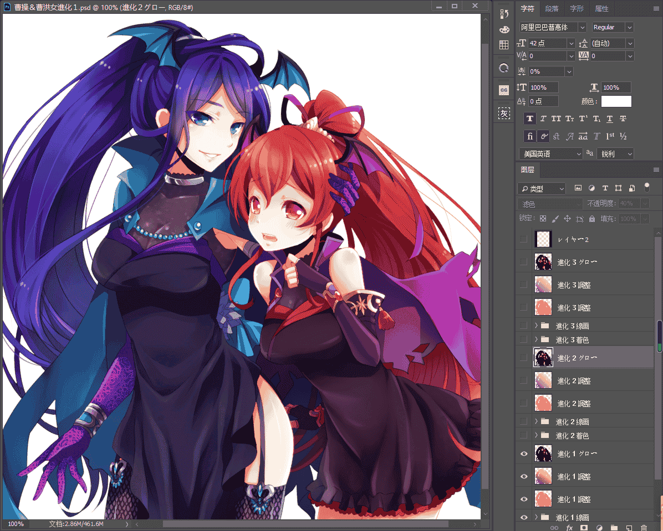Open the palette-shaped color panel icon
663x531 pixels.
tap(504, 29)
